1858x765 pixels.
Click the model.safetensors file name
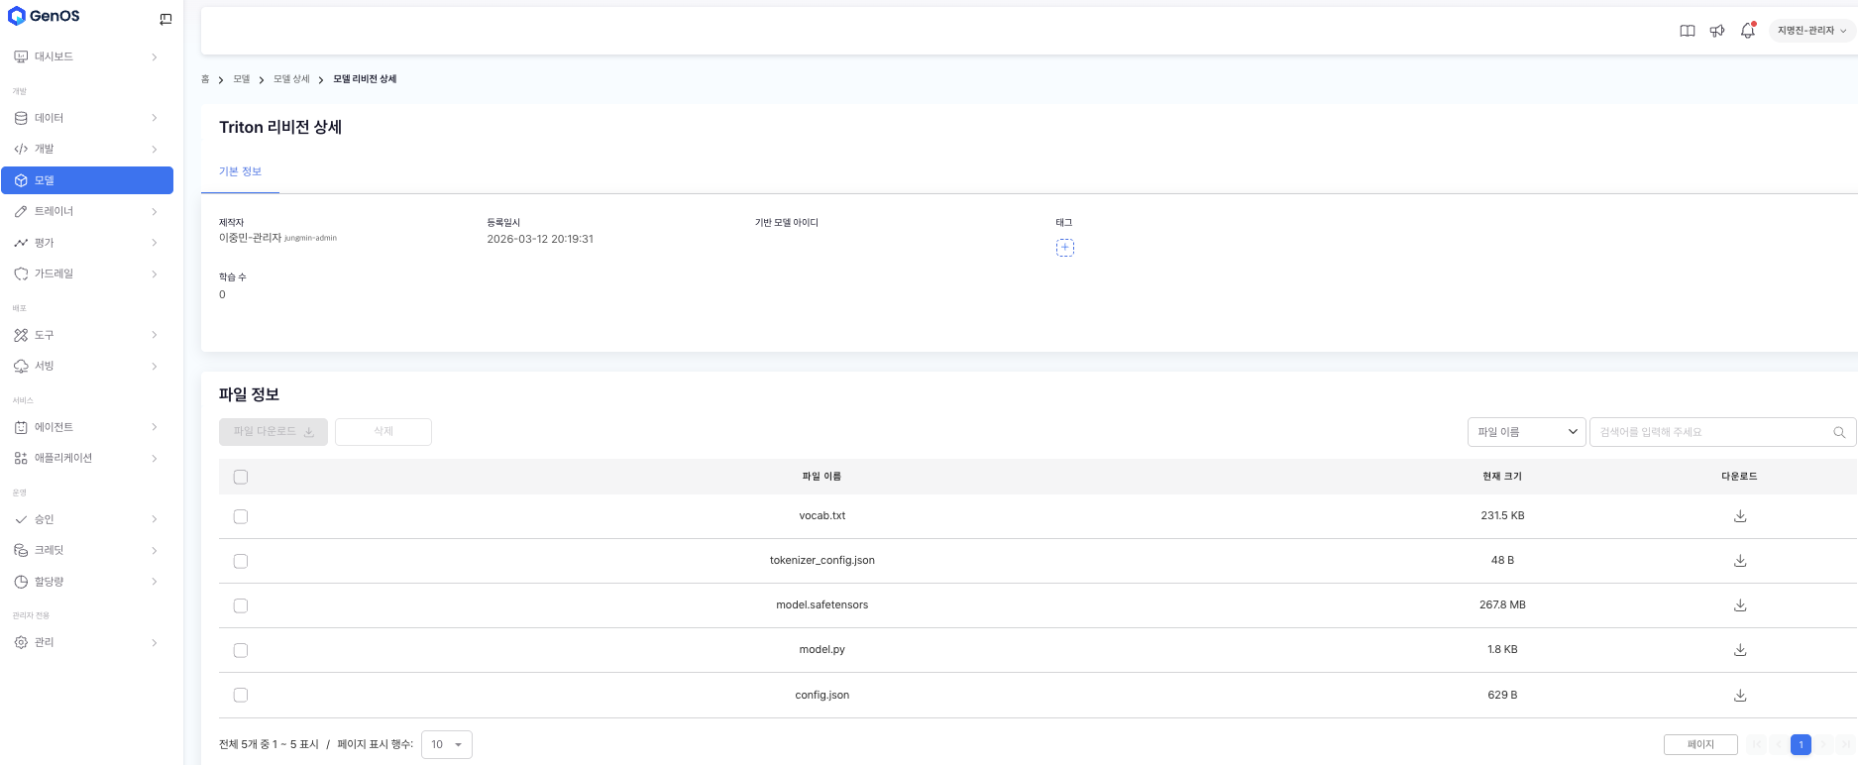(x=822, y=605)
